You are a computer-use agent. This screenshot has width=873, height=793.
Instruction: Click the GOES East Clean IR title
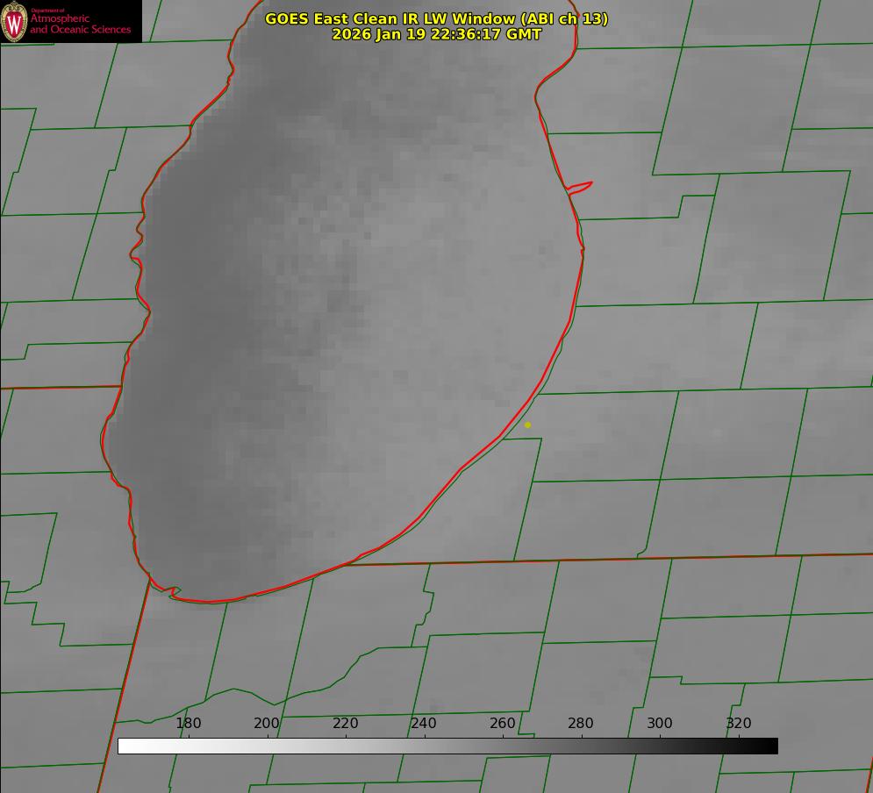click(436, 18)
